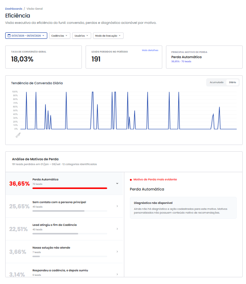
Task: Click the 7 leads count text
Action: tap(36, 252)
